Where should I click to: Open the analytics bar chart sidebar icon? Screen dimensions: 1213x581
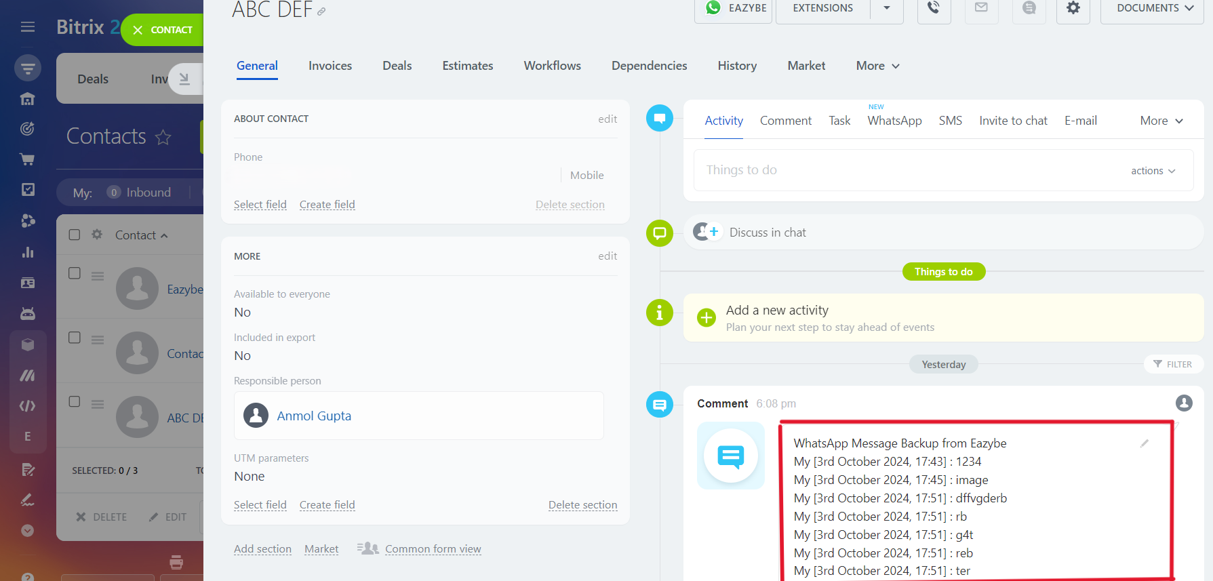pos(28,252)
